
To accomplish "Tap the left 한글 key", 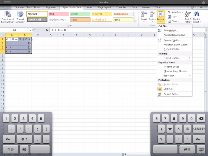I will coord(10,149).
